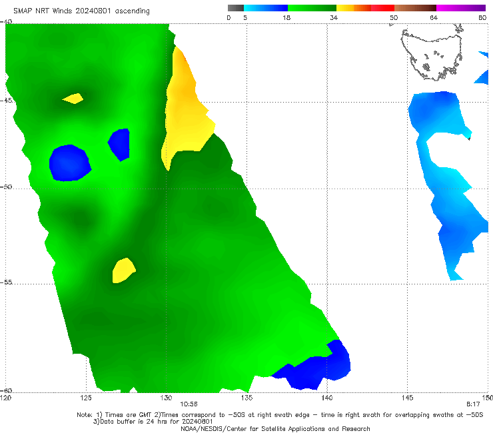Click the small yellow patch near 124E 45S
Image resolution: width=493 pixels, height=433 pixels.
73,99
